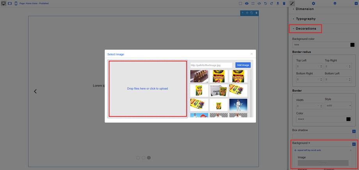
Task: Delete component via blue toolbar trash
Action: point(256,13)
